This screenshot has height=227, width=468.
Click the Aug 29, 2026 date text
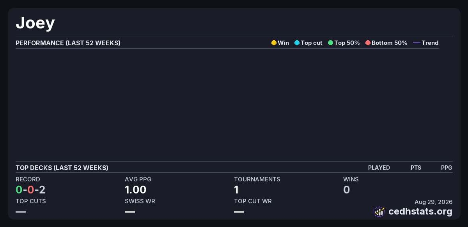click(434, 202)
